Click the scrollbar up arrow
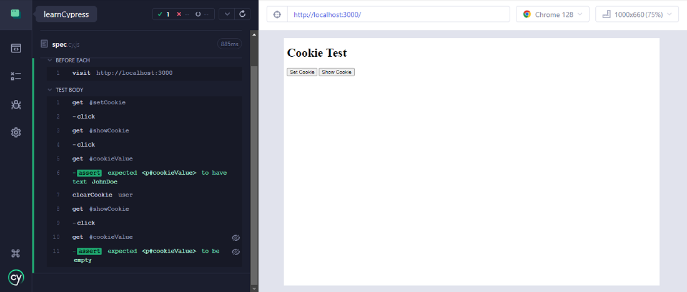Screen dimensions: 687x292 [x=254, y=34]
